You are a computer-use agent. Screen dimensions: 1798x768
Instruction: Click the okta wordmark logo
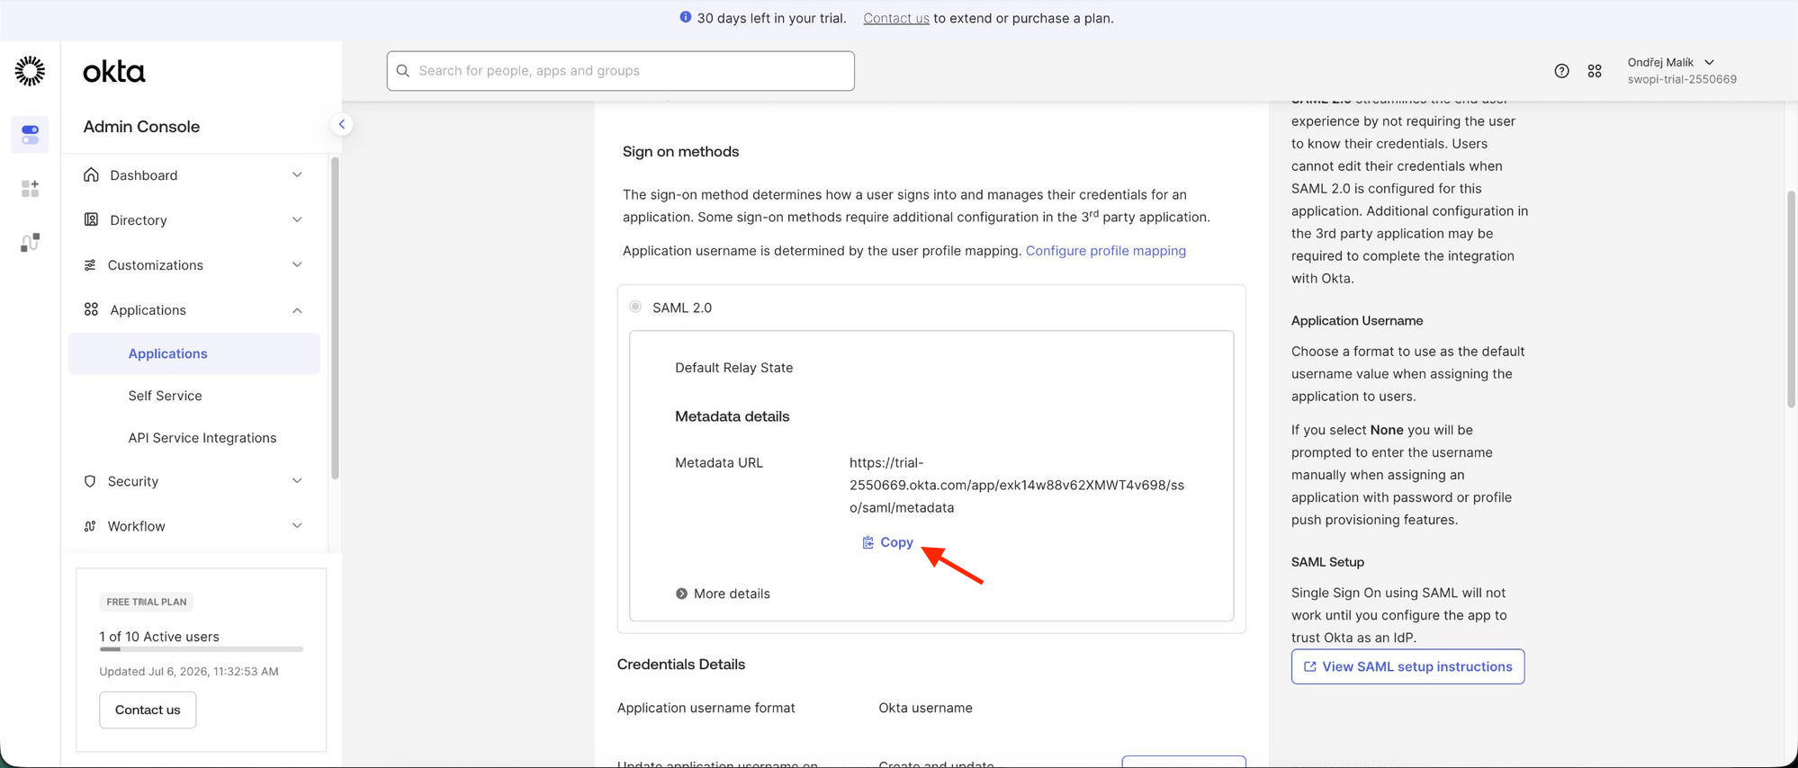113,71
